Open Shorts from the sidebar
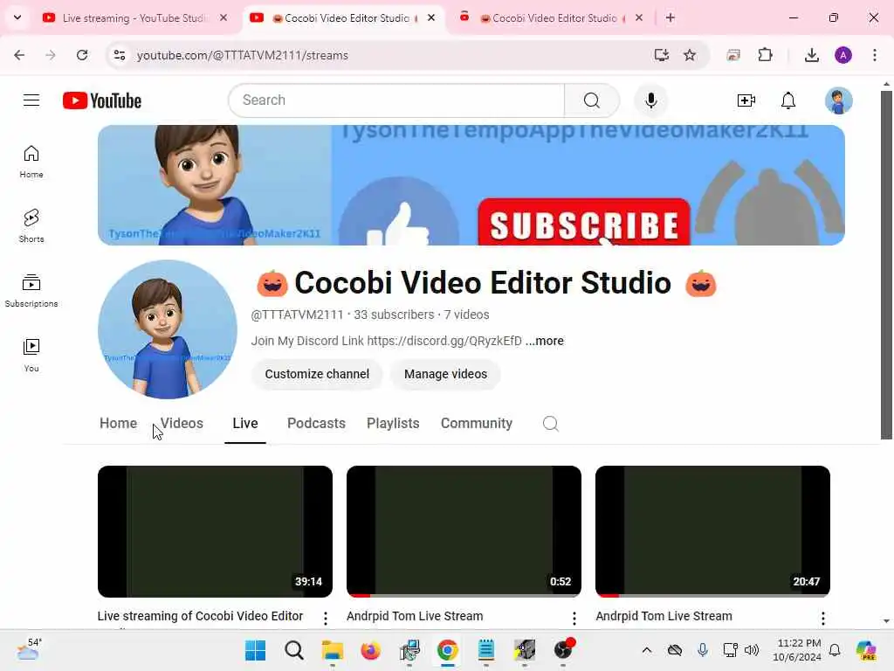Screen dimensions: 894x671 pyautogui.click(x=31, y=226)
